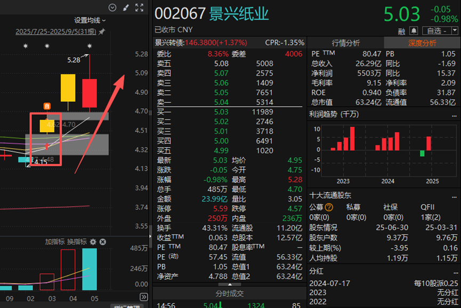Viewport: 461px width, 308px height.
Task: Click the orange 自 marker on the chart
Action: tap(47, 106)
